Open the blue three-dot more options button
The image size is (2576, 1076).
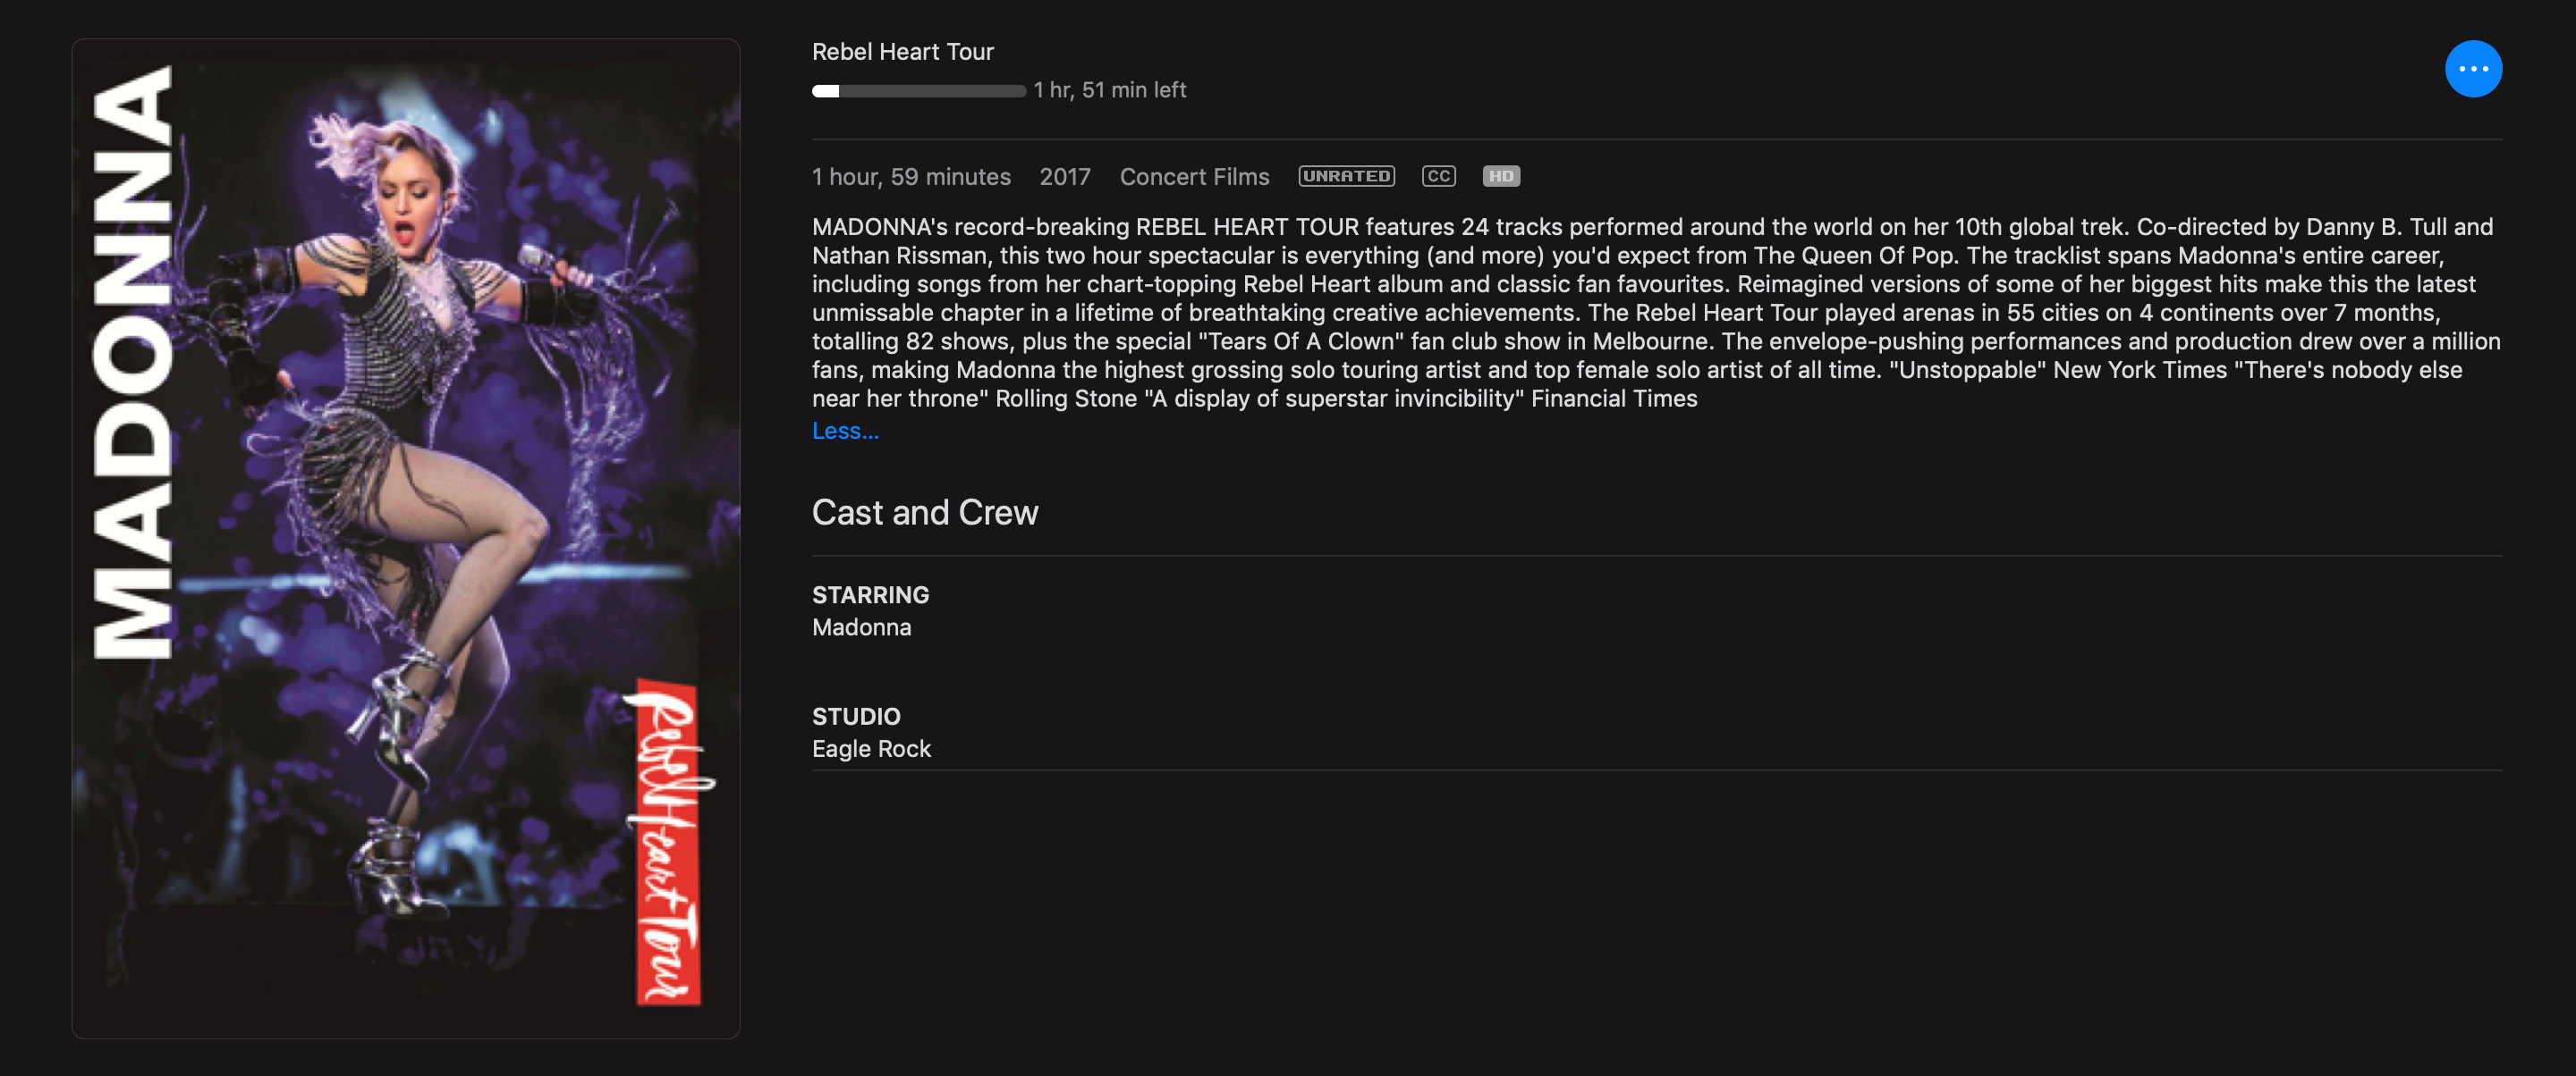[2473, 69]
